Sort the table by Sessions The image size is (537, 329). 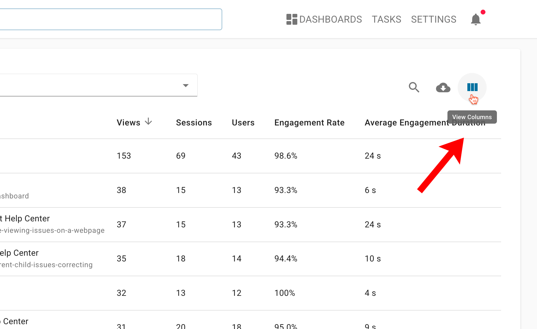194,122
